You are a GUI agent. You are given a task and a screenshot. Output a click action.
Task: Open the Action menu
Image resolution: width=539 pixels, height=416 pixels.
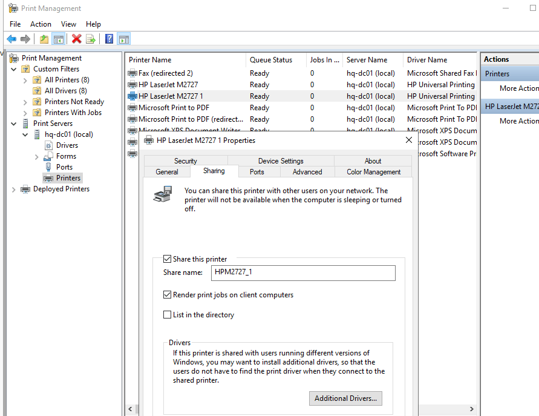point(40,24)
